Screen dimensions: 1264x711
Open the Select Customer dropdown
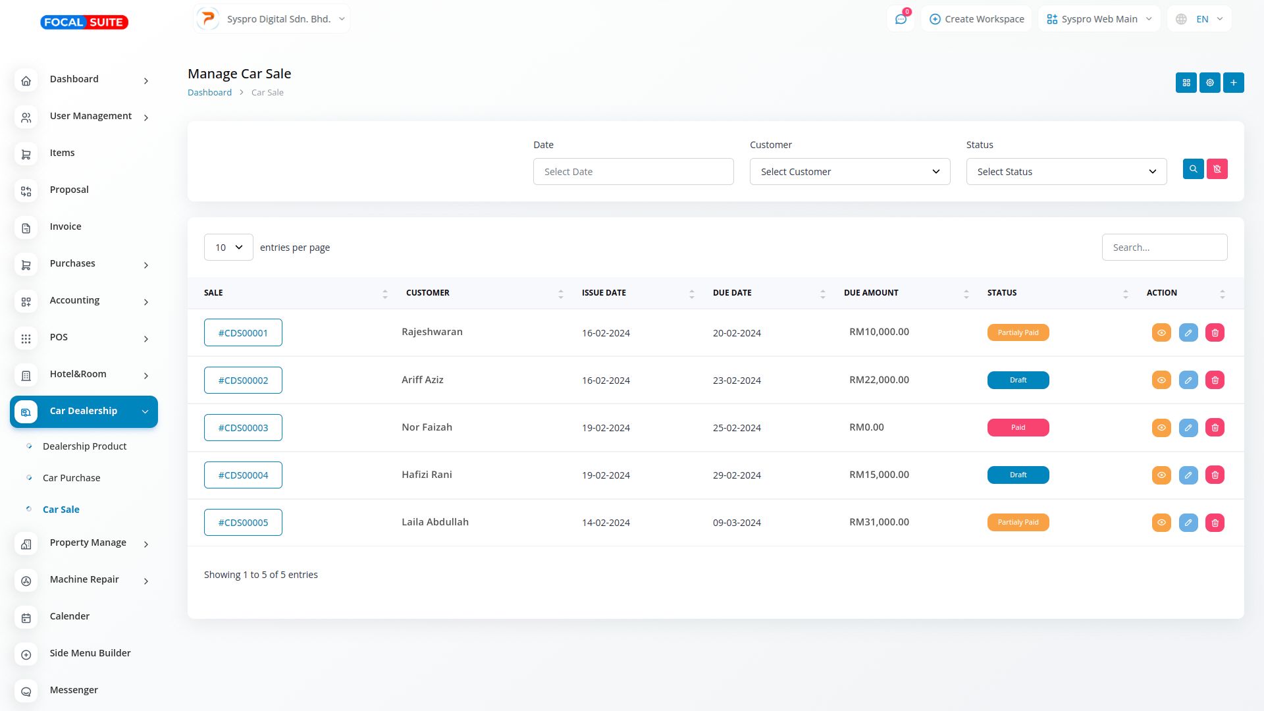(x=849, y=172)
